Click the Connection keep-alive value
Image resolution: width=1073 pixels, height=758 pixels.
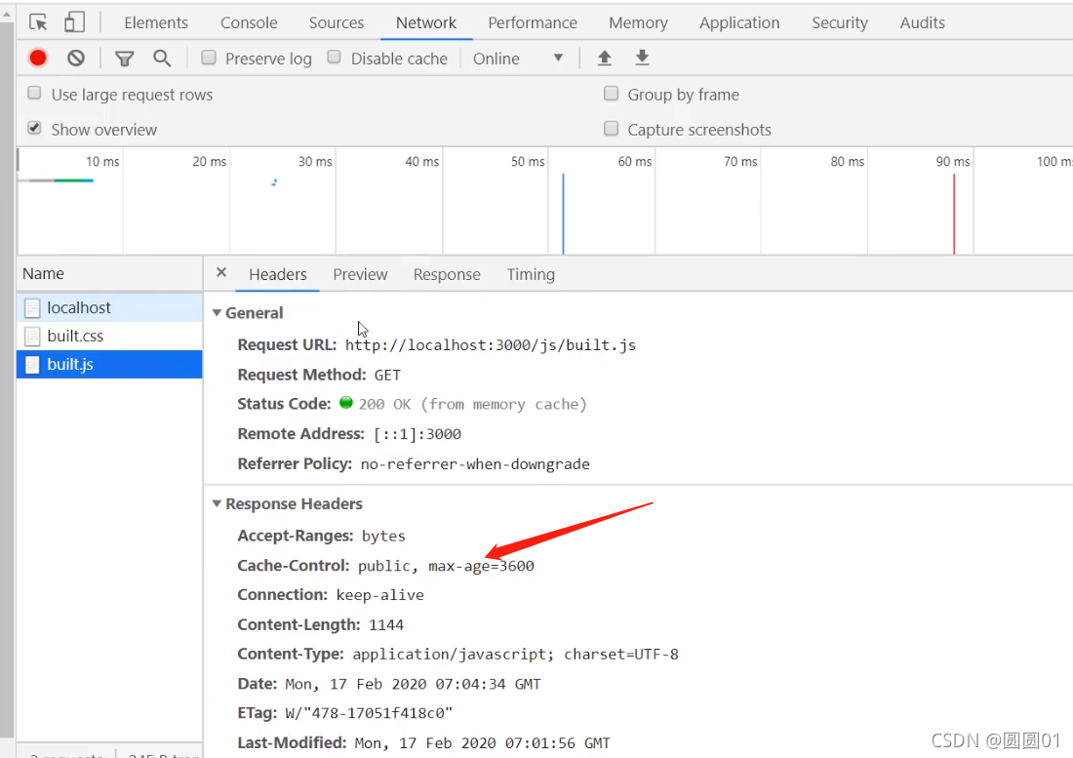(x=379, y=595)
